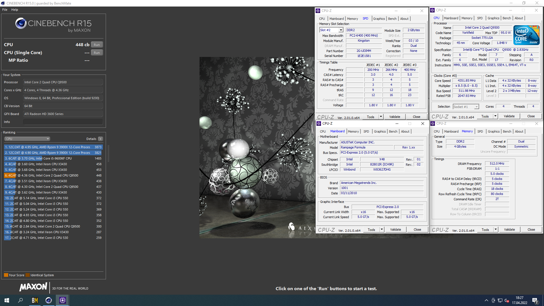
Task: Switch to Cinebench from the taskbar icon
Action: [x=48, y=300]
